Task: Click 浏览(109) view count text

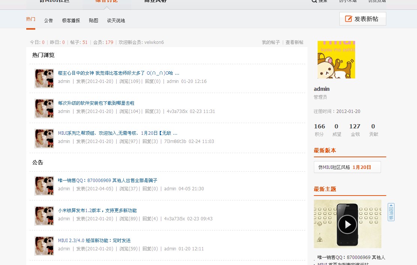Action: (x=130, y=81)
